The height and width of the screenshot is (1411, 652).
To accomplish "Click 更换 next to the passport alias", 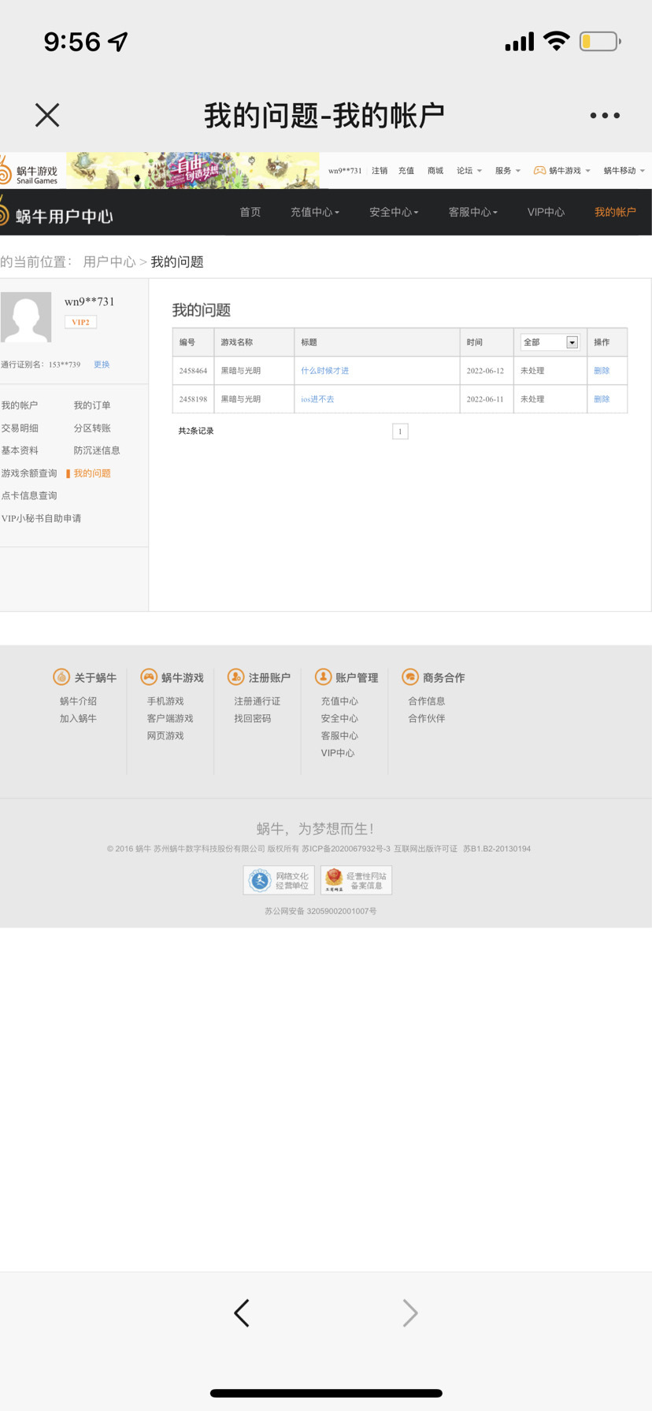I will point(102,365).
